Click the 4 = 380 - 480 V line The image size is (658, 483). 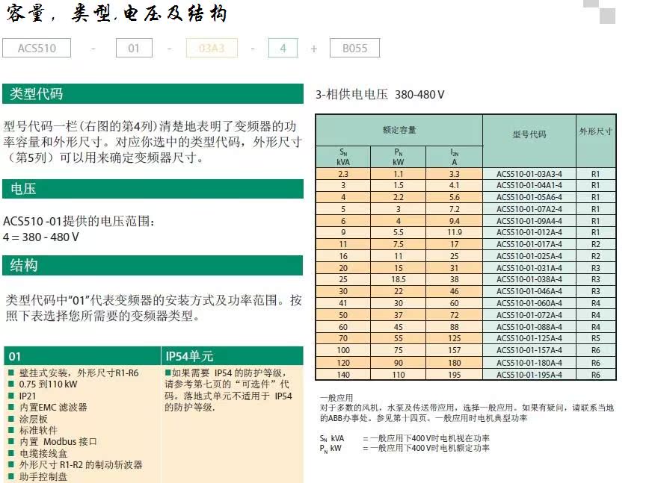(40, 237)
